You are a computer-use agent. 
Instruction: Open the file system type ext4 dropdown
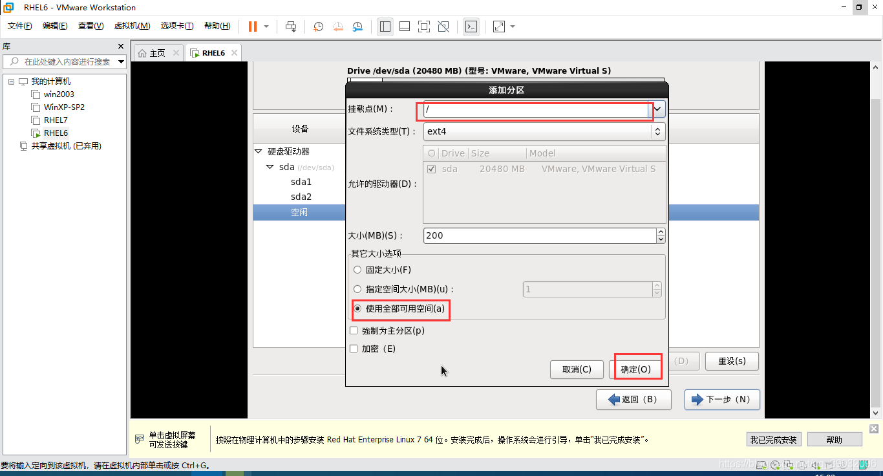(x=544, y=131)
